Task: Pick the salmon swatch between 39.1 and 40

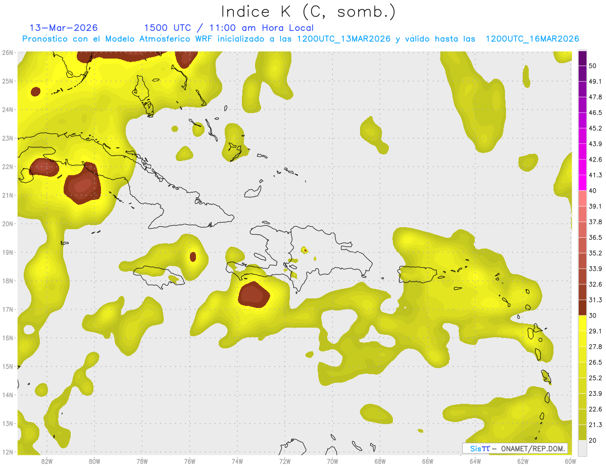Action: [582, 198]
